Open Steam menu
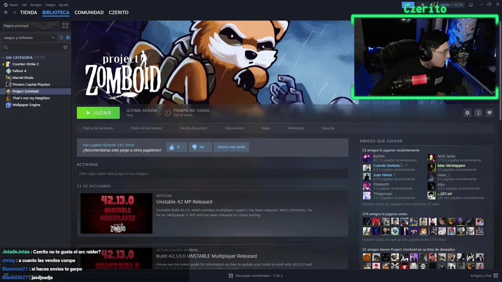Screen dimensions: 502x282 click(x=11, y=5)
